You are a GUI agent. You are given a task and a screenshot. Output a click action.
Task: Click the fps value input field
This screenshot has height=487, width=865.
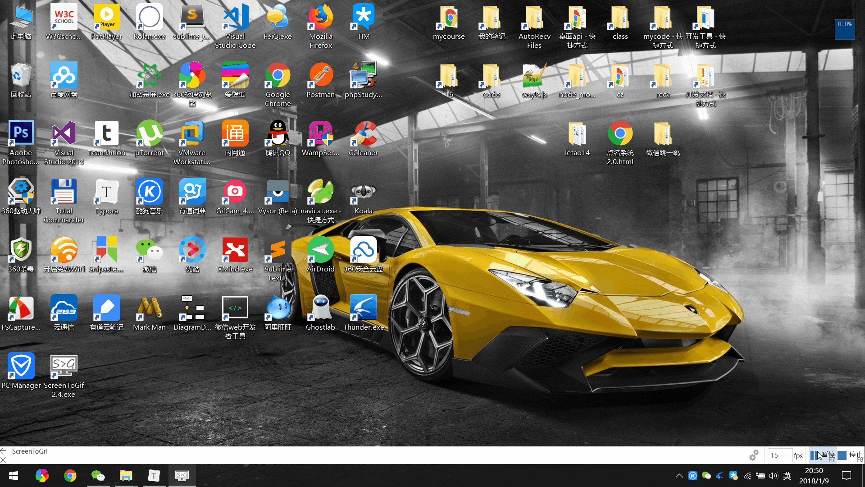[779, 455]
